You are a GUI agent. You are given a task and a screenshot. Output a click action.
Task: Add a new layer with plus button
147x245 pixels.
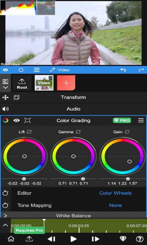[66, 83]
